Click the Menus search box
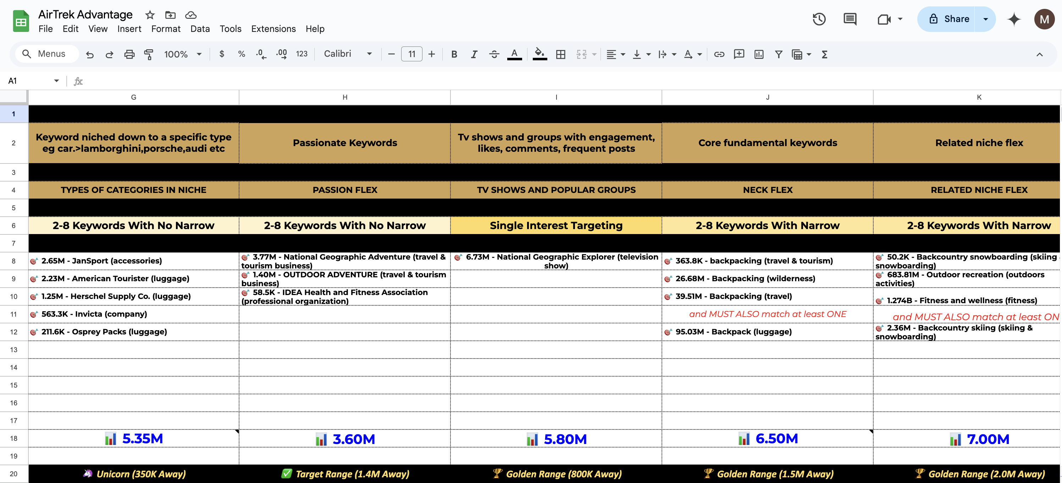Screen dimensions: 1062x483 tap(48, 54)
